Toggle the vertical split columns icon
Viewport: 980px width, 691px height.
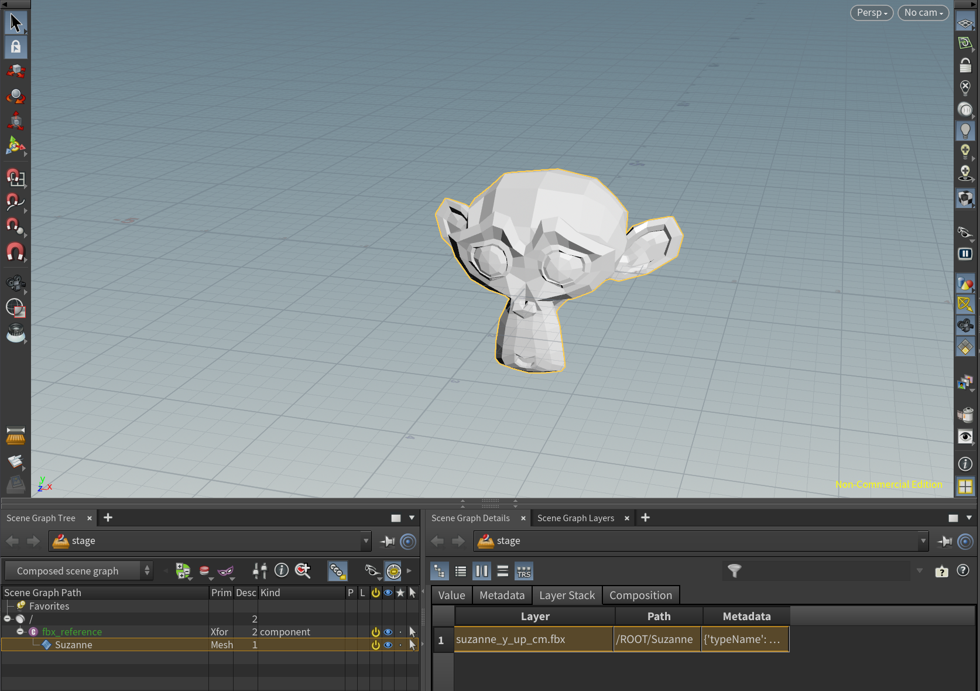482,571
